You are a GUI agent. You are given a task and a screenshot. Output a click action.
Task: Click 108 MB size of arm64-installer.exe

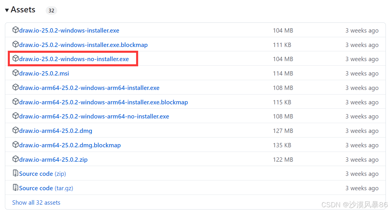283,88
